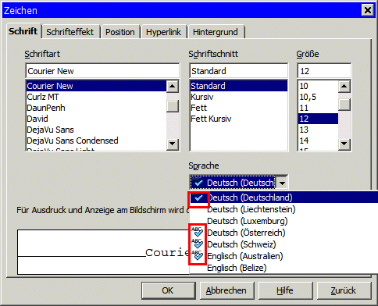The image size is (378, 306).
Task: Open the Hintergrund tab
Action: point(216,32)
